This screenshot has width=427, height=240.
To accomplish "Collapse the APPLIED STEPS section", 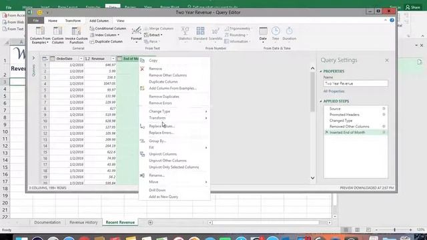I will [x=321, y=101].
